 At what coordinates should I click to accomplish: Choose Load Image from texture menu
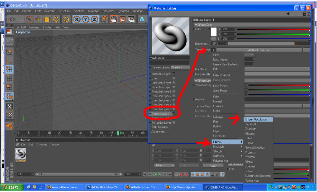(221, 60)
